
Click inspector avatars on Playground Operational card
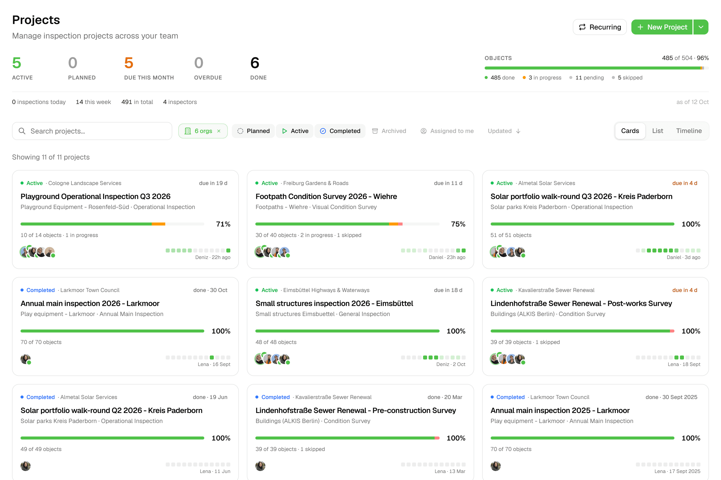click(37, 252)
